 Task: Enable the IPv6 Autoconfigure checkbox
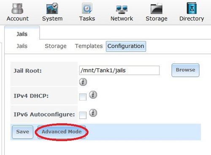point(83,115)
